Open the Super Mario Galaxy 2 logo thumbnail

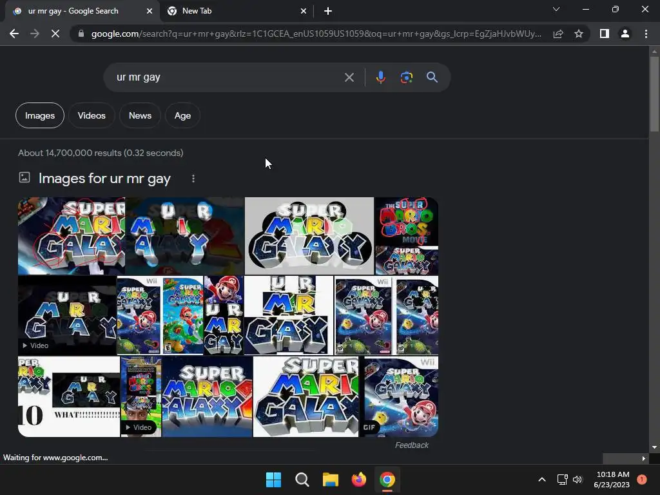[x=207, y=396]
